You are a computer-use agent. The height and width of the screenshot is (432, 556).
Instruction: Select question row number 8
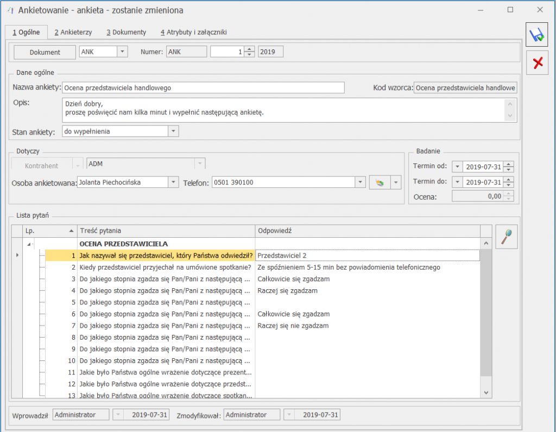click(165, 338)
